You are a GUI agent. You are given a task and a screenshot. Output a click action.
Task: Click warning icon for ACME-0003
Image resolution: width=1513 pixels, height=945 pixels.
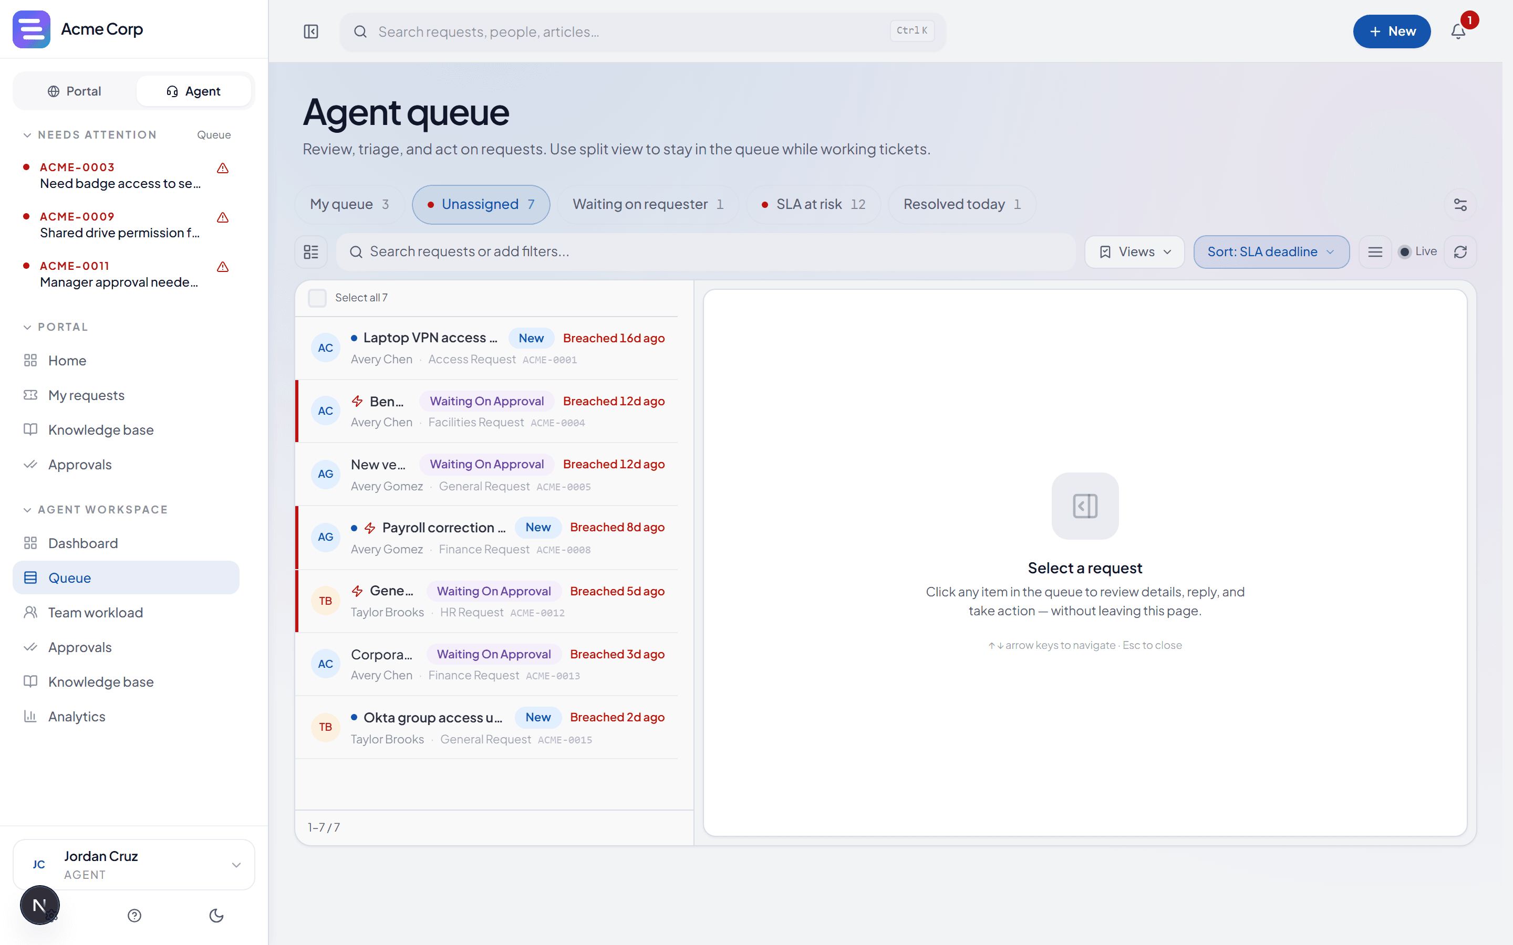pos(223,168)
